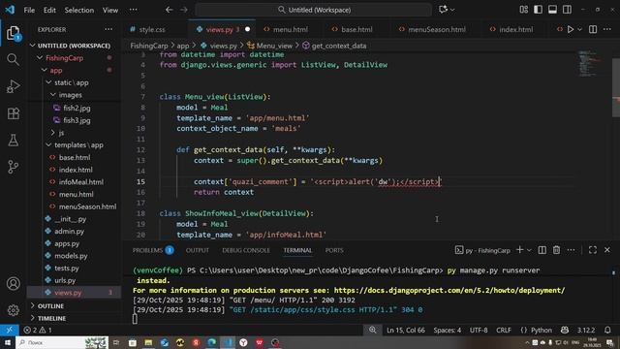Close the bottom panel

click(607, 250)
